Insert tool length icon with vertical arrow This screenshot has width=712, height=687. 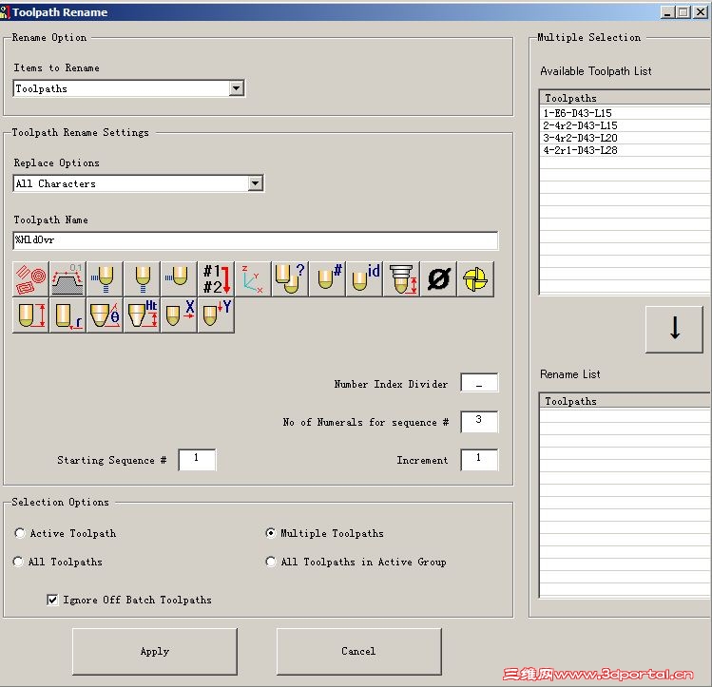tap(30, 315)
